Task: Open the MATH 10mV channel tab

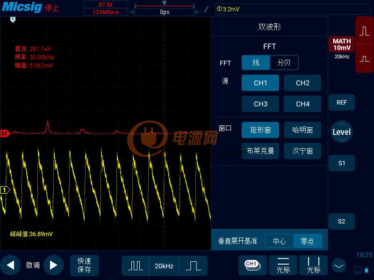Action: (x=342, y=44)
